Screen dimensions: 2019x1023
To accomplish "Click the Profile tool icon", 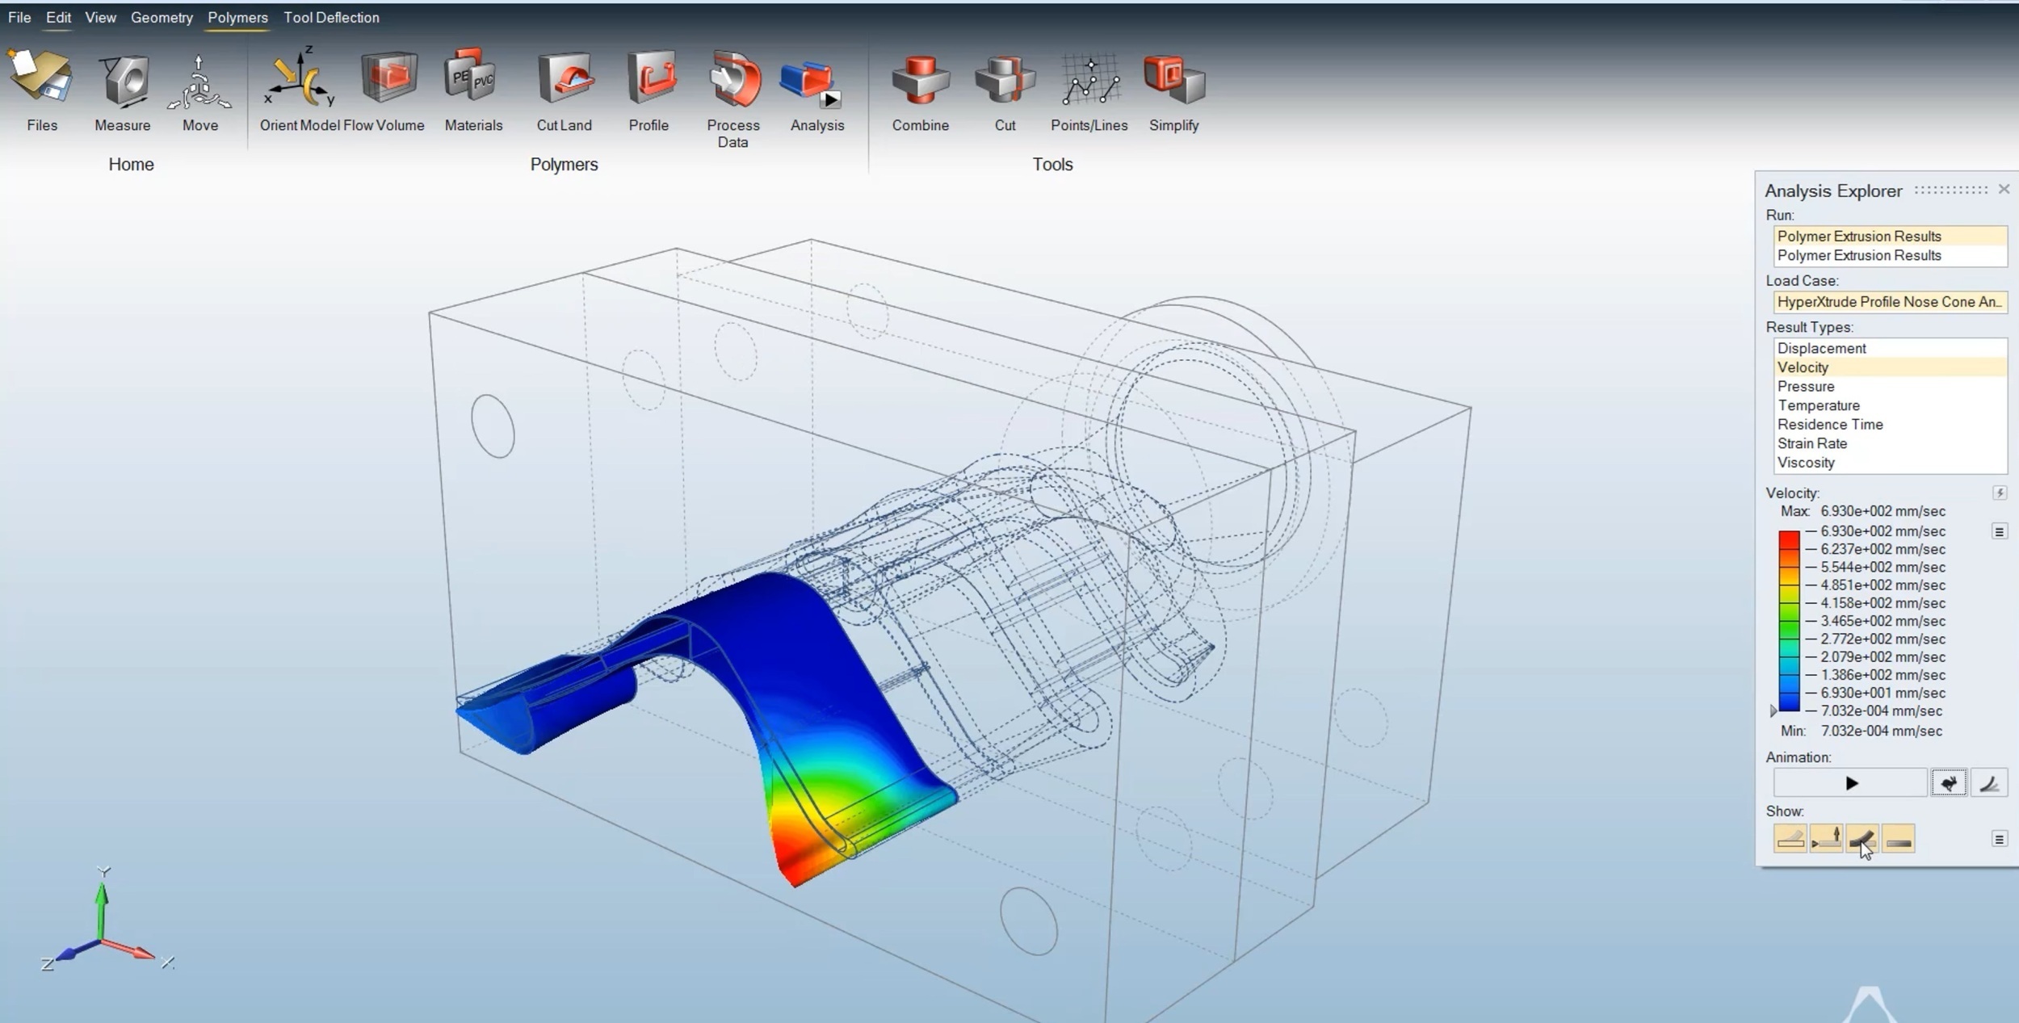I will coord(651,78).
